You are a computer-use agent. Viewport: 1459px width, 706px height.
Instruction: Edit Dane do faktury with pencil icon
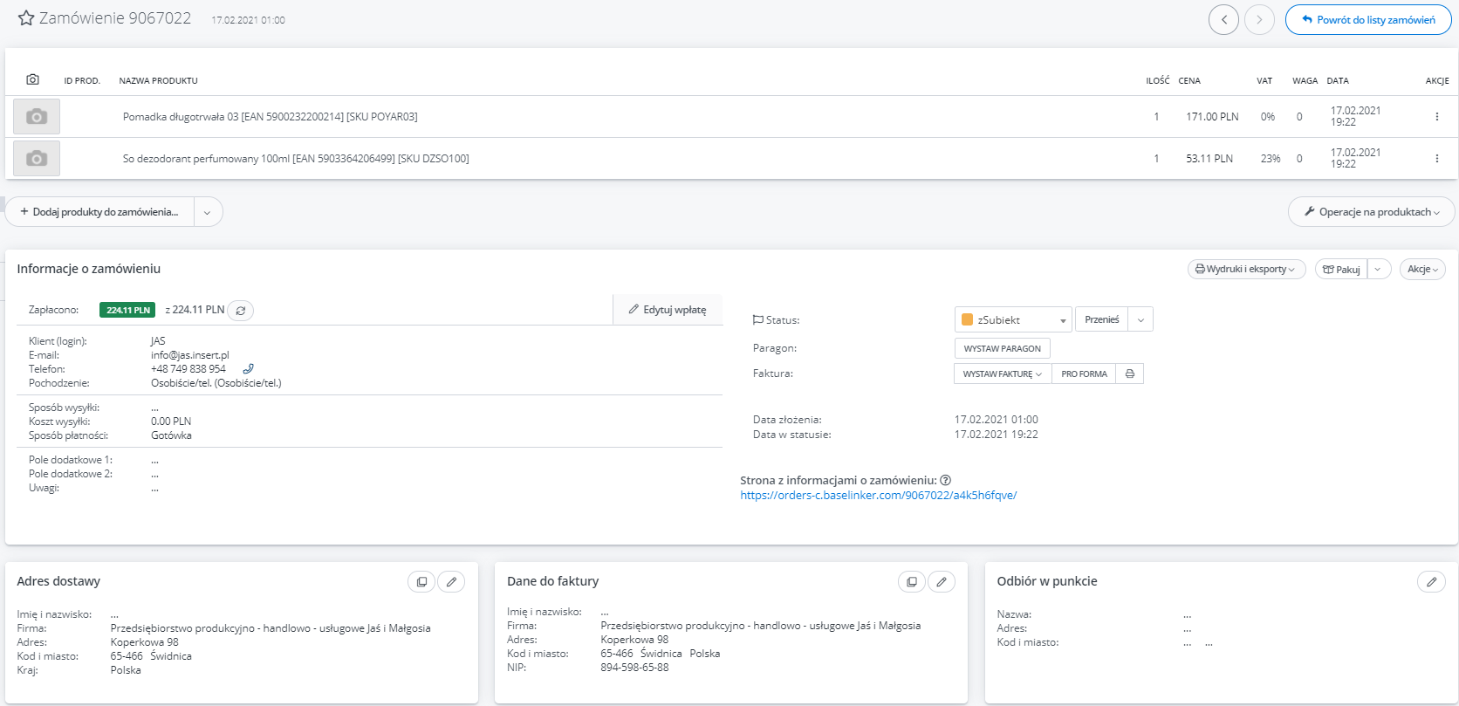point(942,581)
